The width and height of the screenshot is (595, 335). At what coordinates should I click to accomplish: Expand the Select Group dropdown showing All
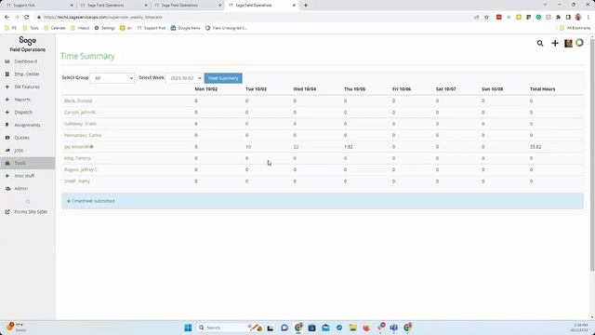(x=112, y=78)
